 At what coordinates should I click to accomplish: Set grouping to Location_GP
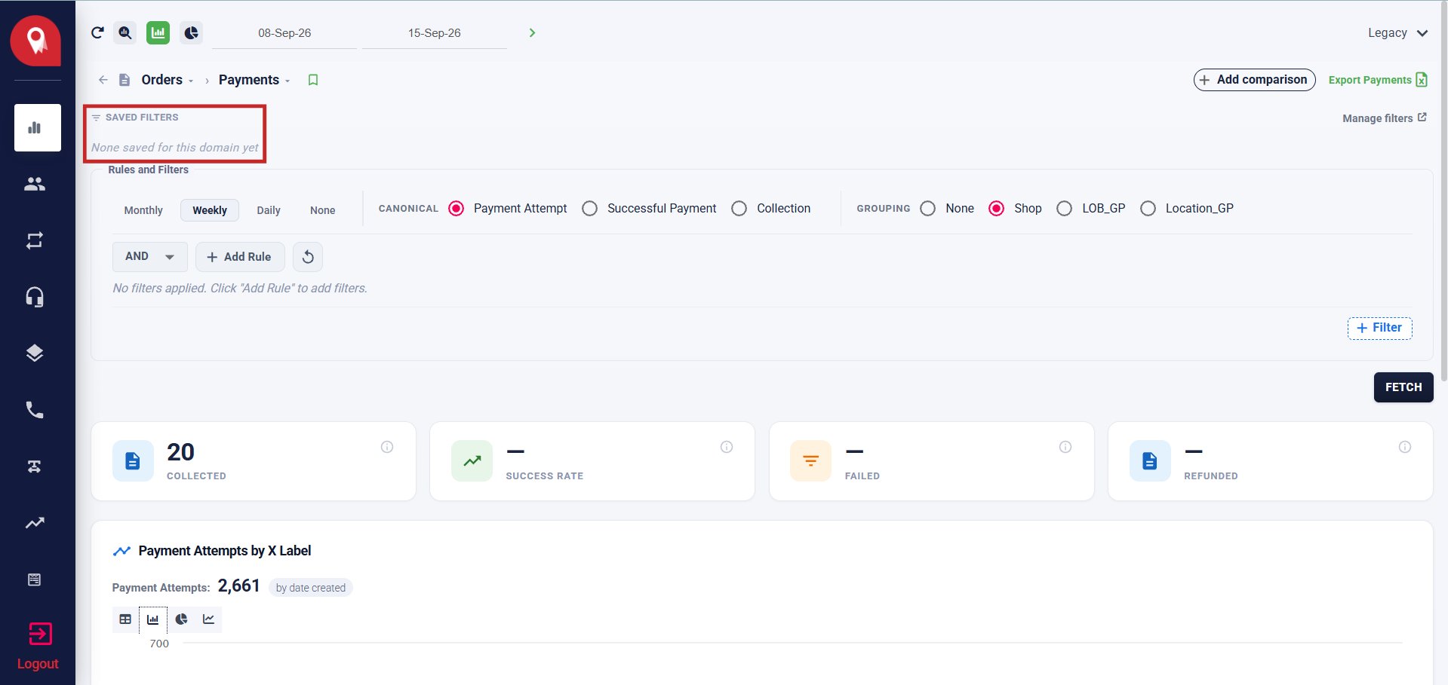(1148, 209)
